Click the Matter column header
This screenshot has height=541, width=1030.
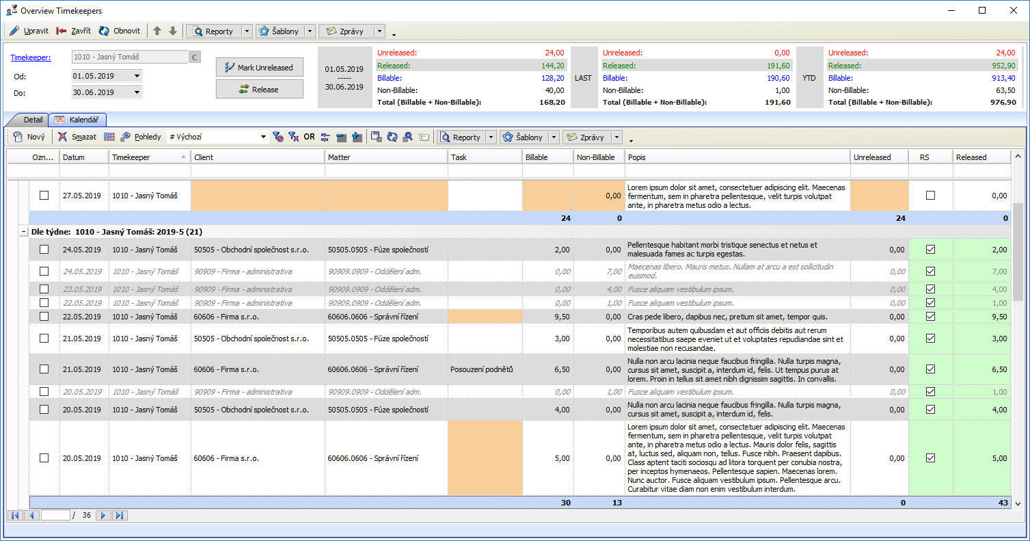point(386,157)
